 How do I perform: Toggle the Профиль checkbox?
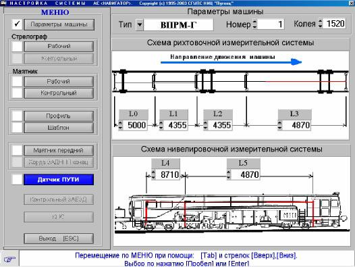pos(17,116)
